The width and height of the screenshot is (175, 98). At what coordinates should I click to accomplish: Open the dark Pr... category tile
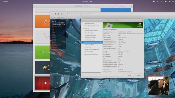click(x=43, y=68)
